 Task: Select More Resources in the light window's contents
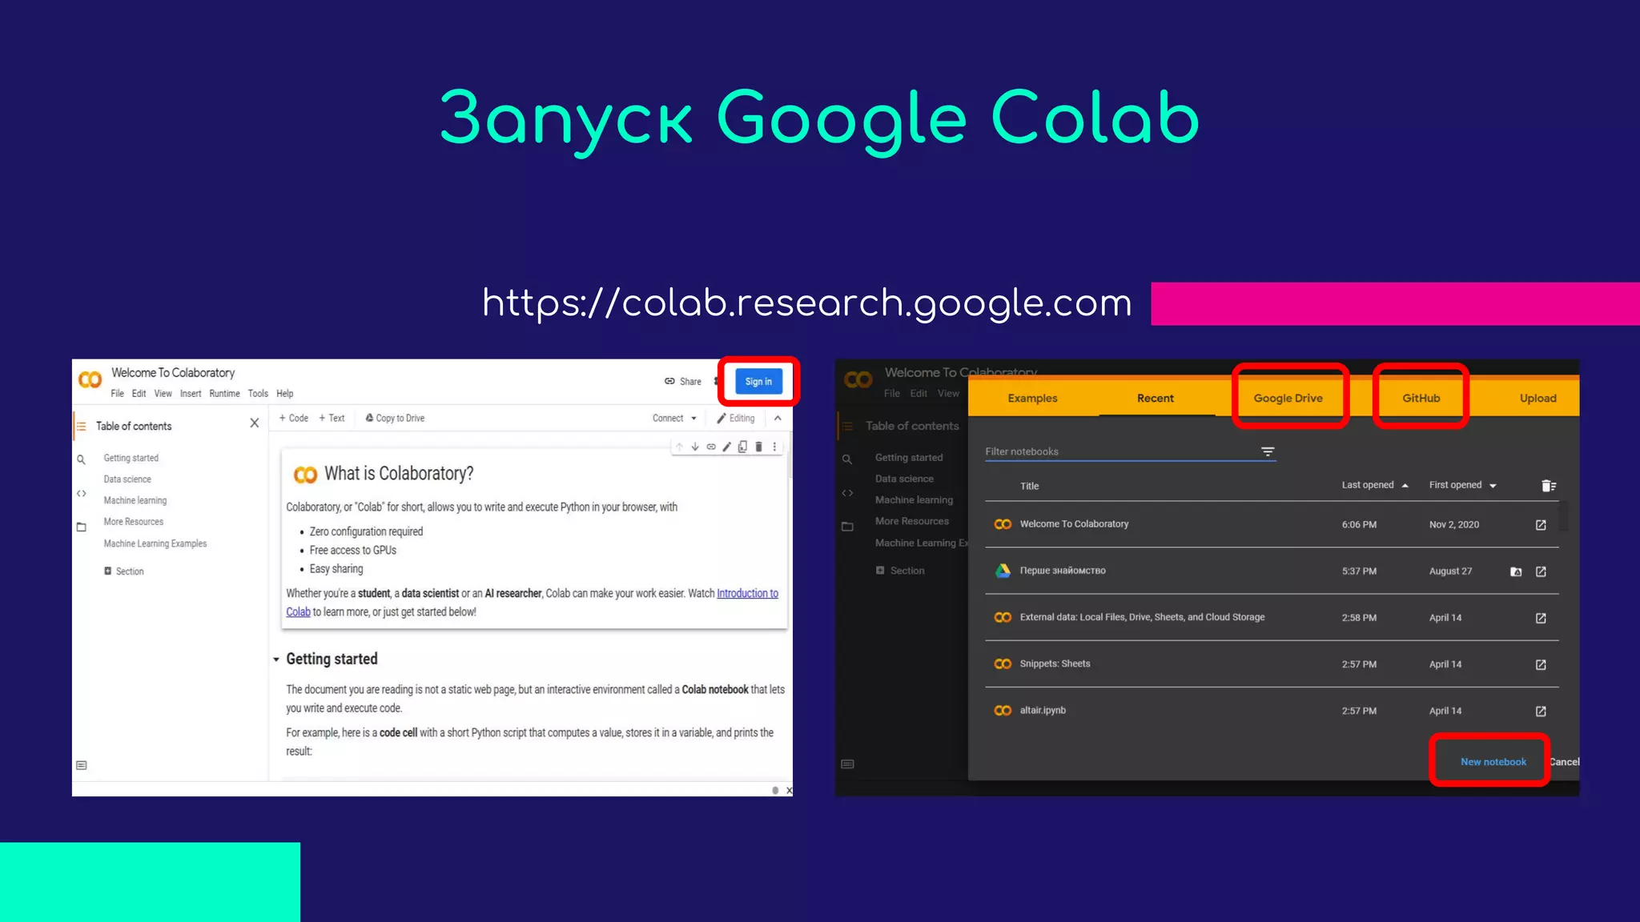[x=134, y=522]
